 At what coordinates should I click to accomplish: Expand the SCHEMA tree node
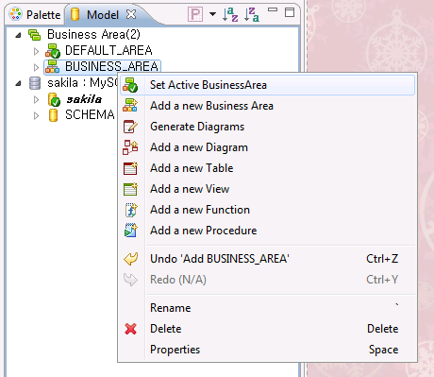pyautogui.click(x=36, y=115)
